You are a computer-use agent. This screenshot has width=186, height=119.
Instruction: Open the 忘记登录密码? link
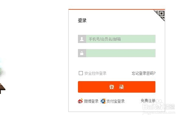coord(143,73)
